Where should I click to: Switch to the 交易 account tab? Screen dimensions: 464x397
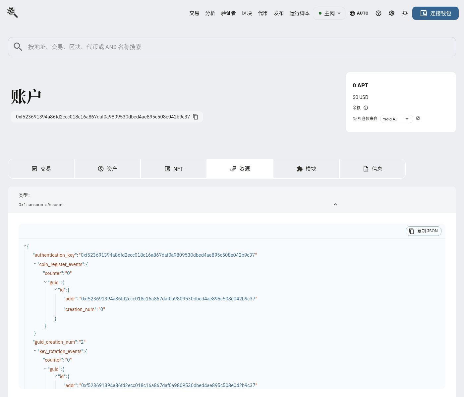click(x=41, y=169)
